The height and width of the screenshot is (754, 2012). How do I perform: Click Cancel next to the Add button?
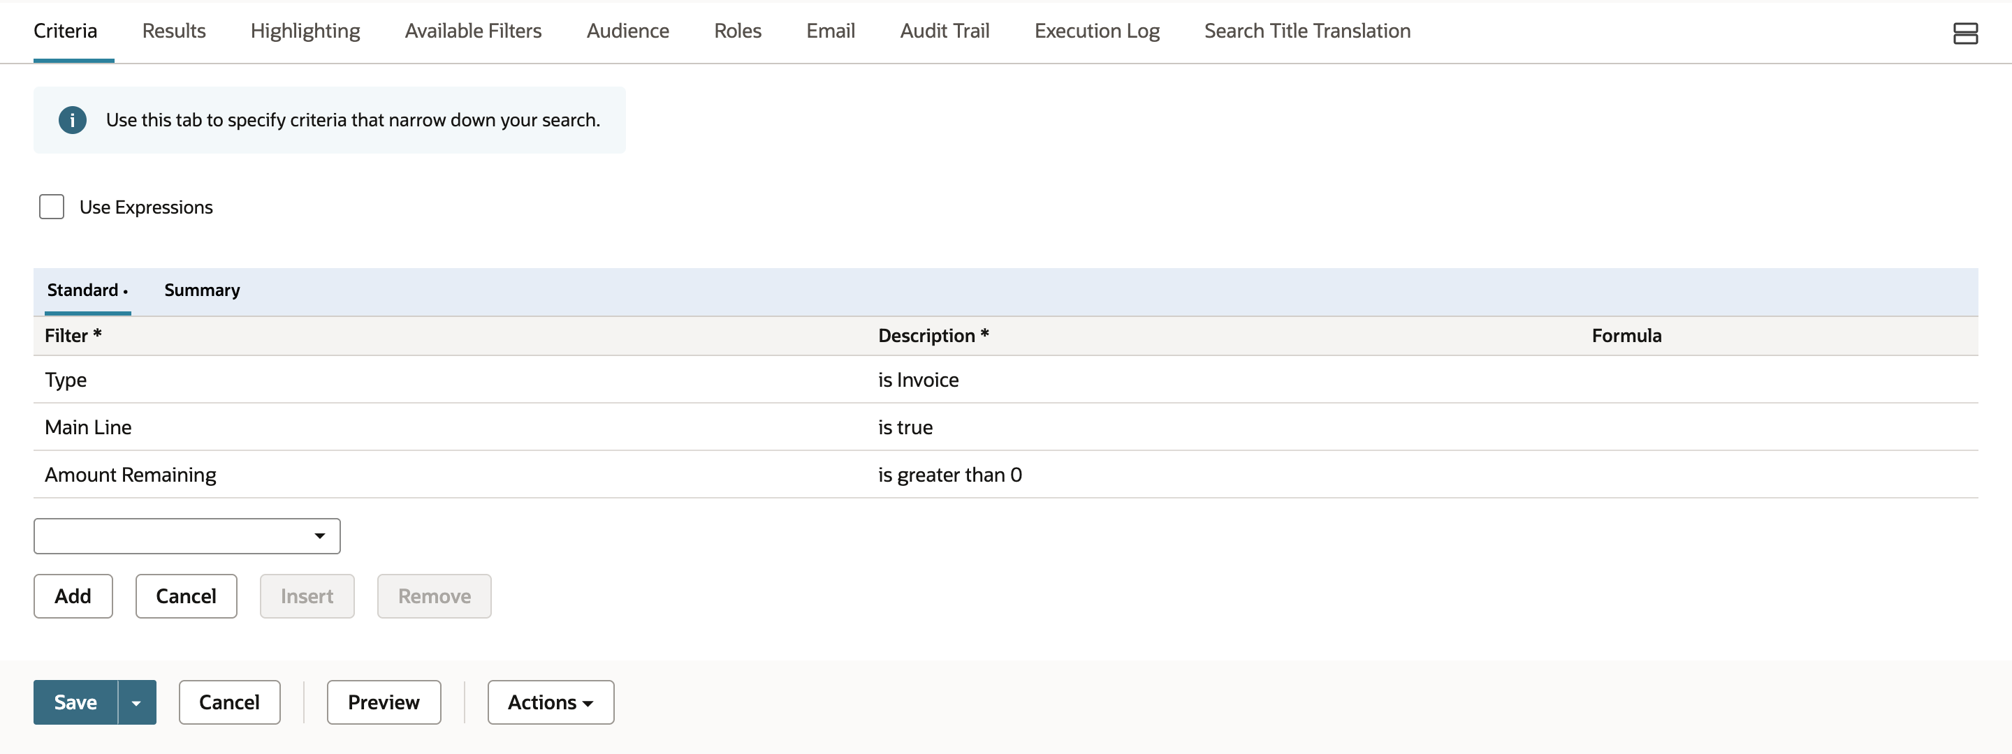(x=186, y=596)
